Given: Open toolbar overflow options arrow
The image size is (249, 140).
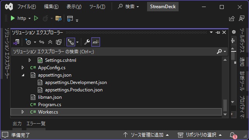Looking at the screenshot, I should pyautogui.click(x=77, y=20).
